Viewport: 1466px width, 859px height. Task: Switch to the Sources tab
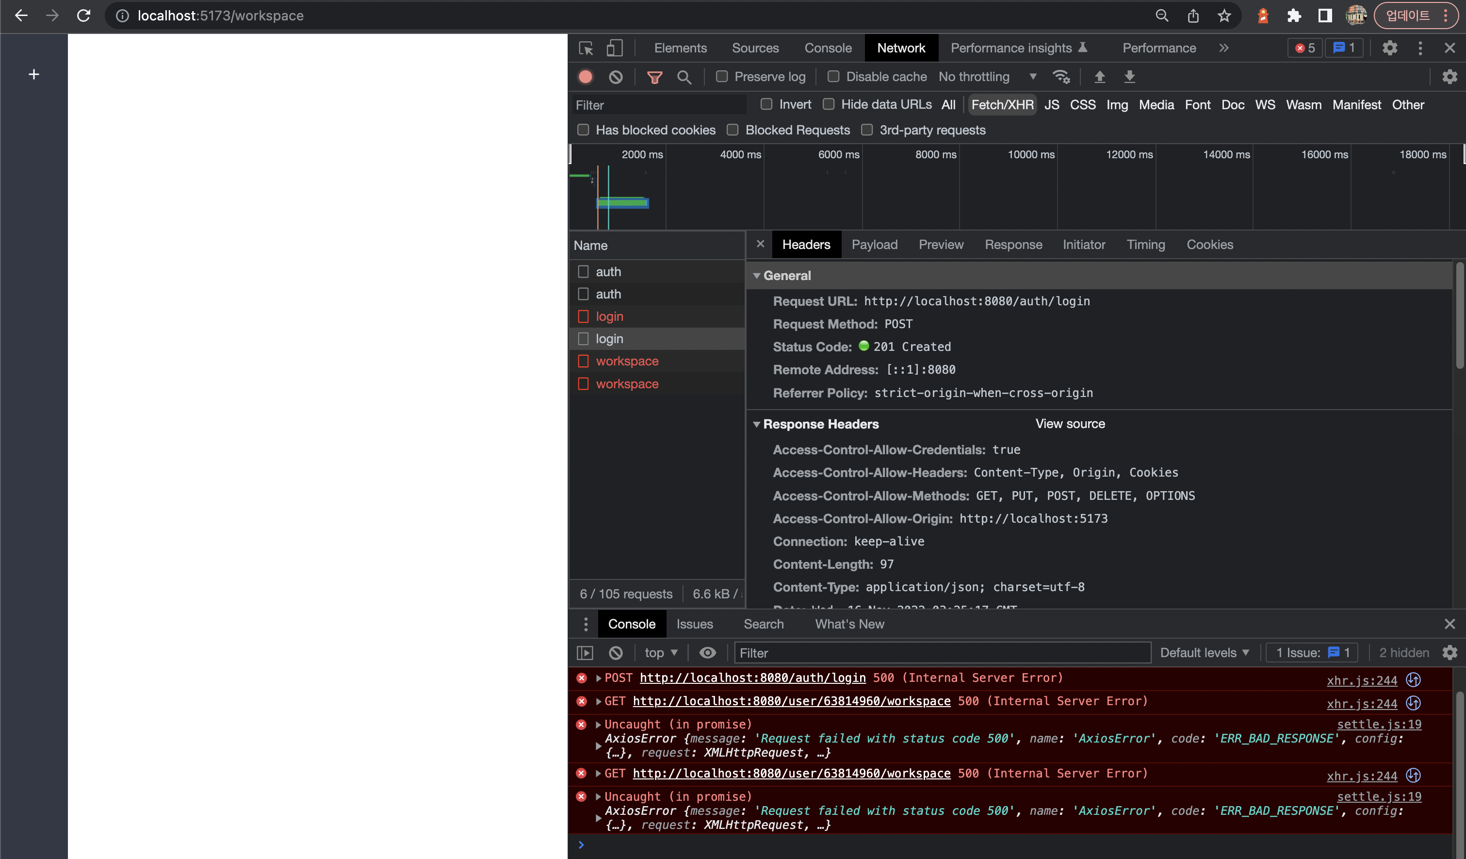click(x=755, y=49)
